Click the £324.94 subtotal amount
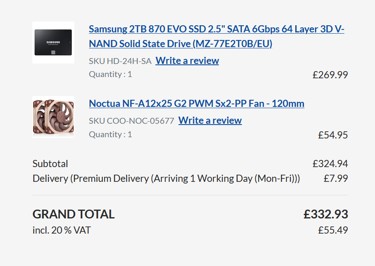375x266 pixels. [x=330, y=164]
